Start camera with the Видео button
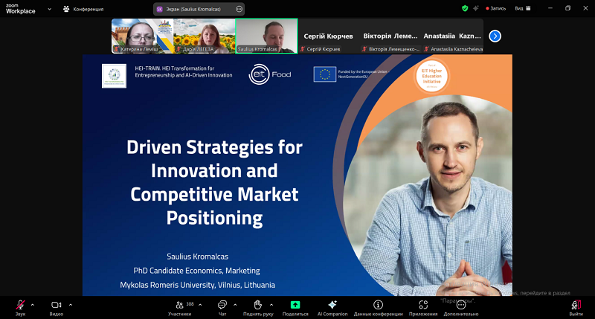This screenshot has height=319, width=595. coord(57,308)
